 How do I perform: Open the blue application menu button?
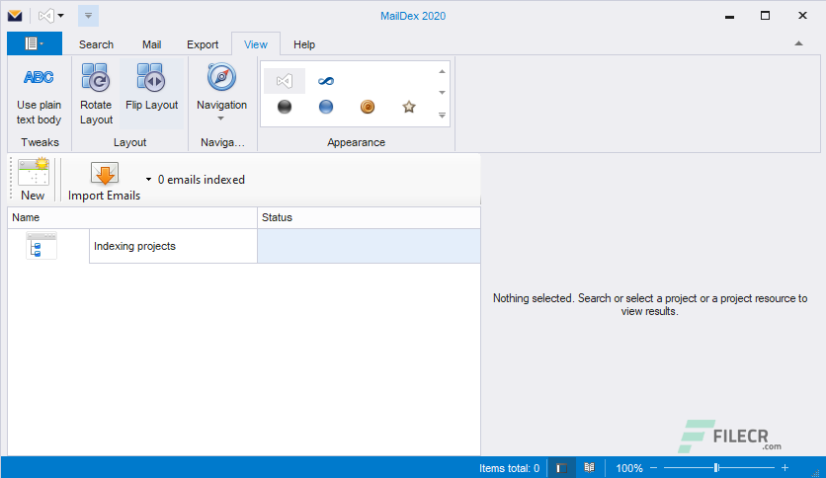(x=35, y=43)
